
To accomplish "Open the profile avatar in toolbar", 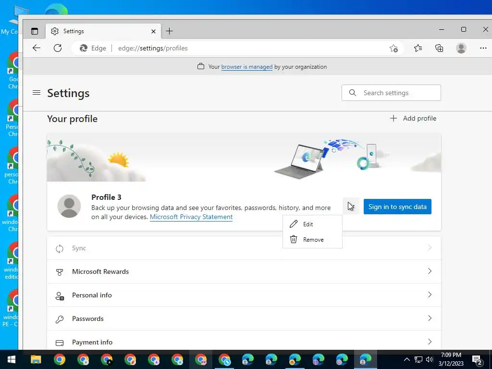I will 461,48.
